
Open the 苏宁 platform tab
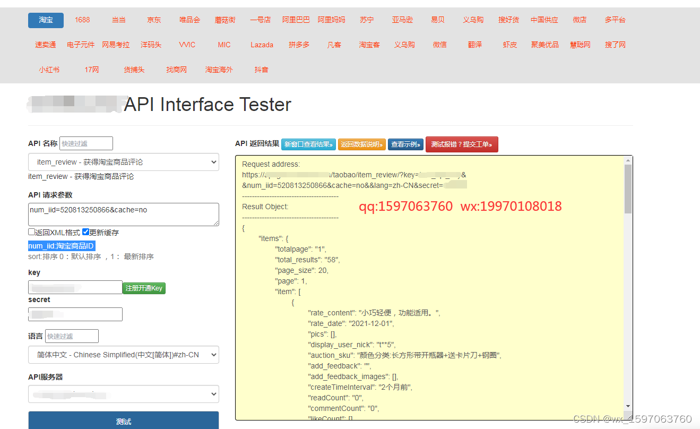367,20
